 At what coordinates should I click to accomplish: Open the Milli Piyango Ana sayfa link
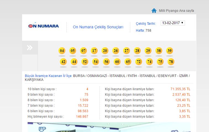pos(176,11)
